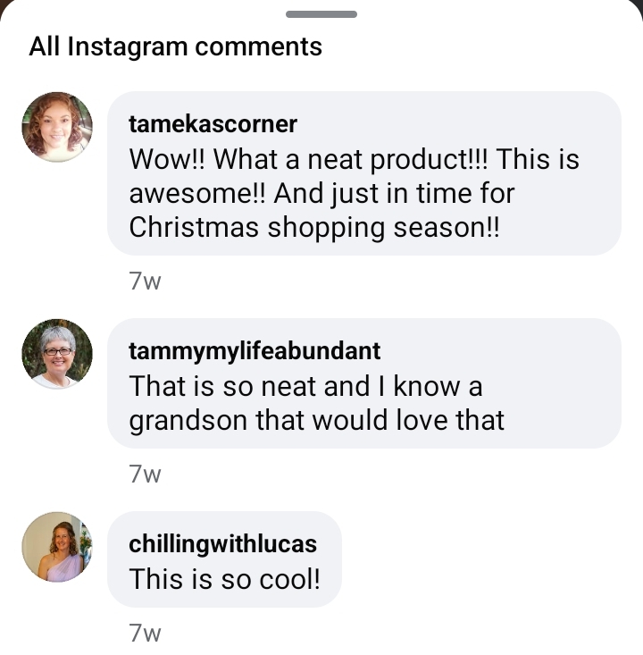Open chillingwithlucas's profile picture
The height and width of the screenshot is (655, 643).
tap(57, 547)
